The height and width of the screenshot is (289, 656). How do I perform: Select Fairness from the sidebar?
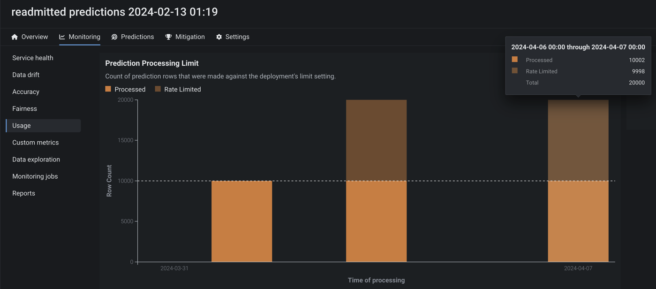click(24, 109)
